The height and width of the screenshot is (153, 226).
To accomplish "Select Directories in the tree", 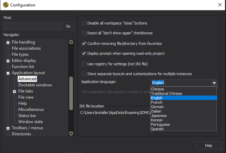I will (x=21, y=134).
